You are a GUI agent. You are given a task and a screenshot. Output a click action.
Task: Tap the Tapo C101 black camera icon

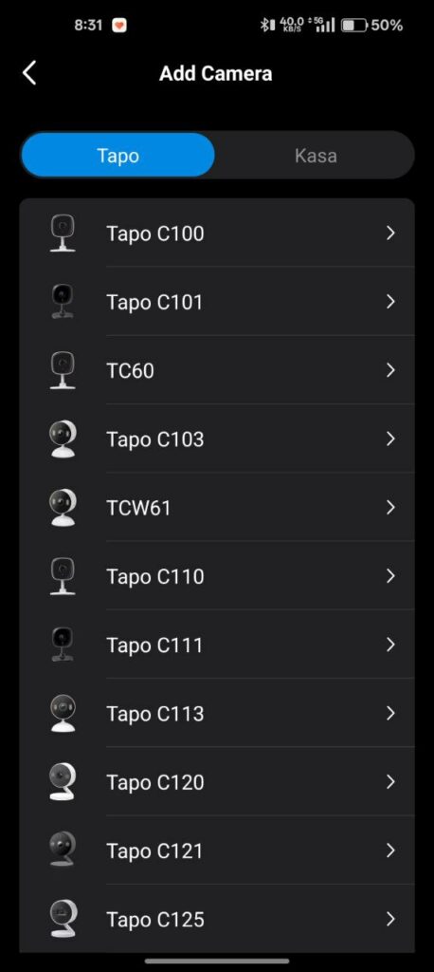[63, 302]
